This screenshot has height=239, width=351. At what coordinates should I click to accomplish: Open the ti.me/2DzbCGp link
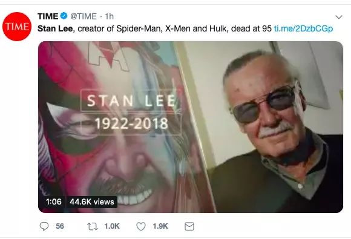303,28
